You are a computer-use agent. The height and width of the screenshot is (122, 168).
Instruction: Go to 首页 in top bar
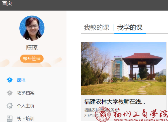pos(7,3)
